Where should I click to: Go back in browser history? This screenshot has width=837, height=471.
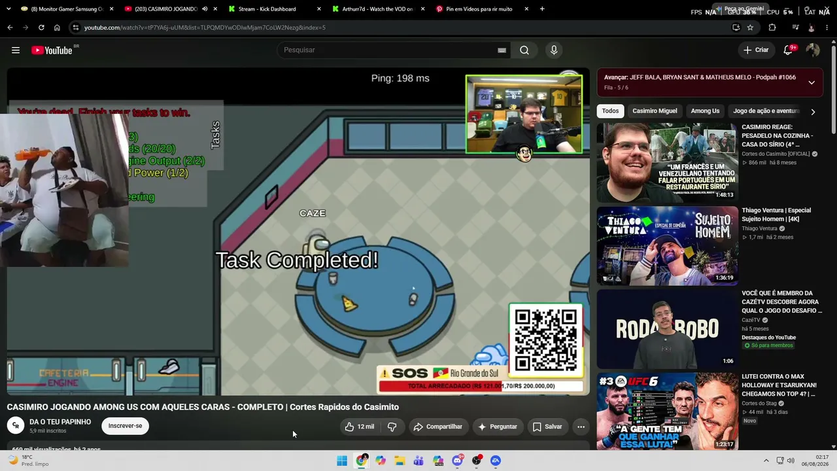click(10, 27)
